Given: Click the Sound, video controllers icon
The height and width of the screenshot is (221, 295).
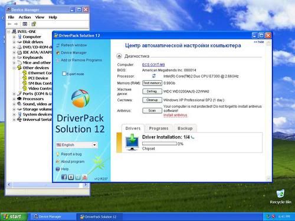Looking at the screenshot, I should pyautogui.click(x=19, y=104).
